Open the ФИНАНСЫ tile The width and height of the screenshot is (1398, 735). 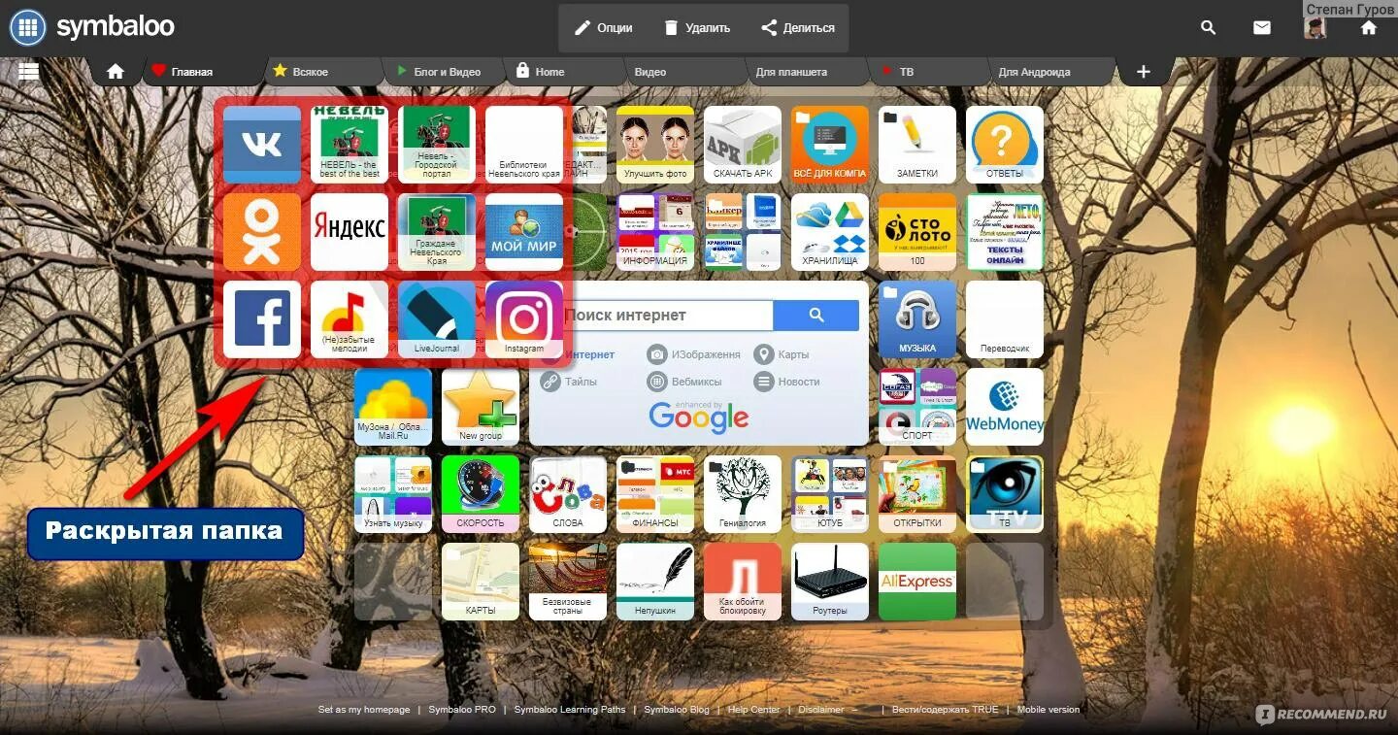pos(655,494)
